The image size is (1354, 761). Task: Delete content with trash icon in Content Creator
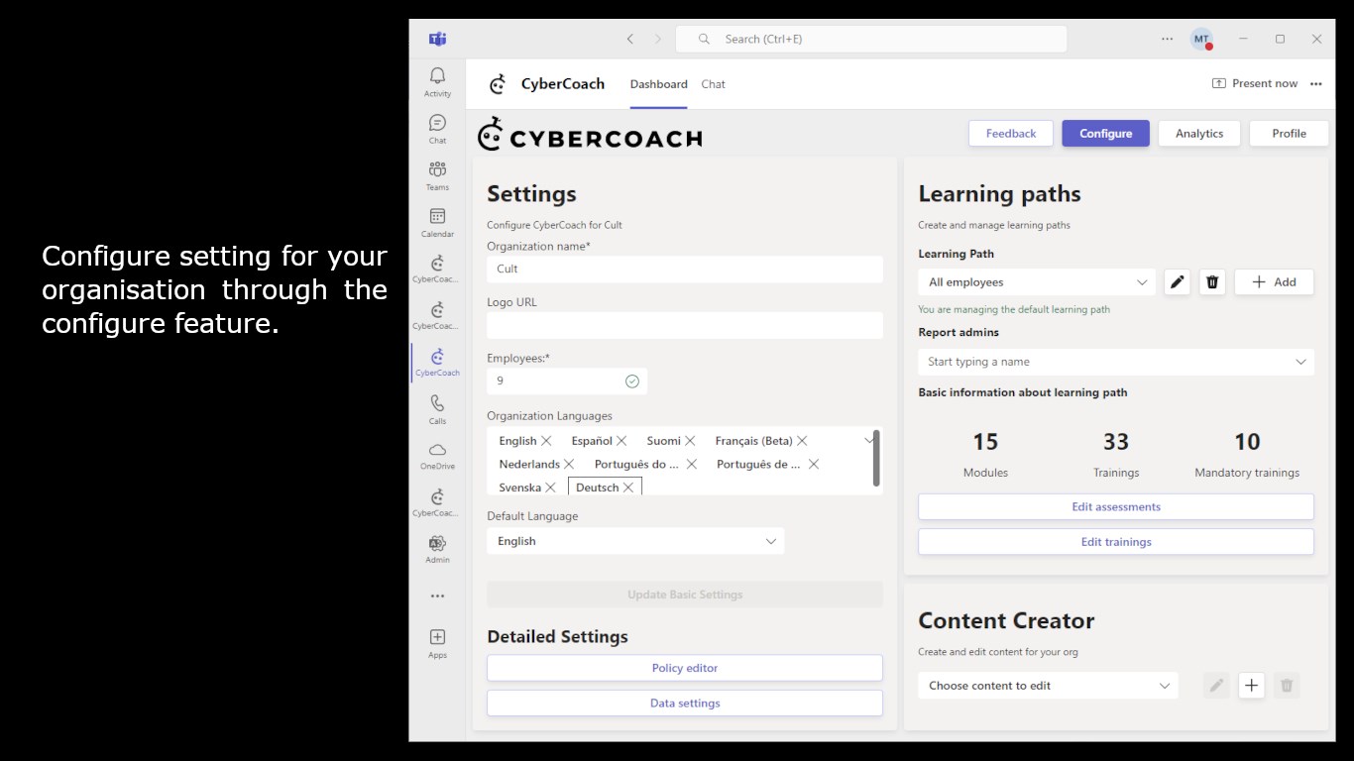pyautogui.click(x=1287, y=686)
